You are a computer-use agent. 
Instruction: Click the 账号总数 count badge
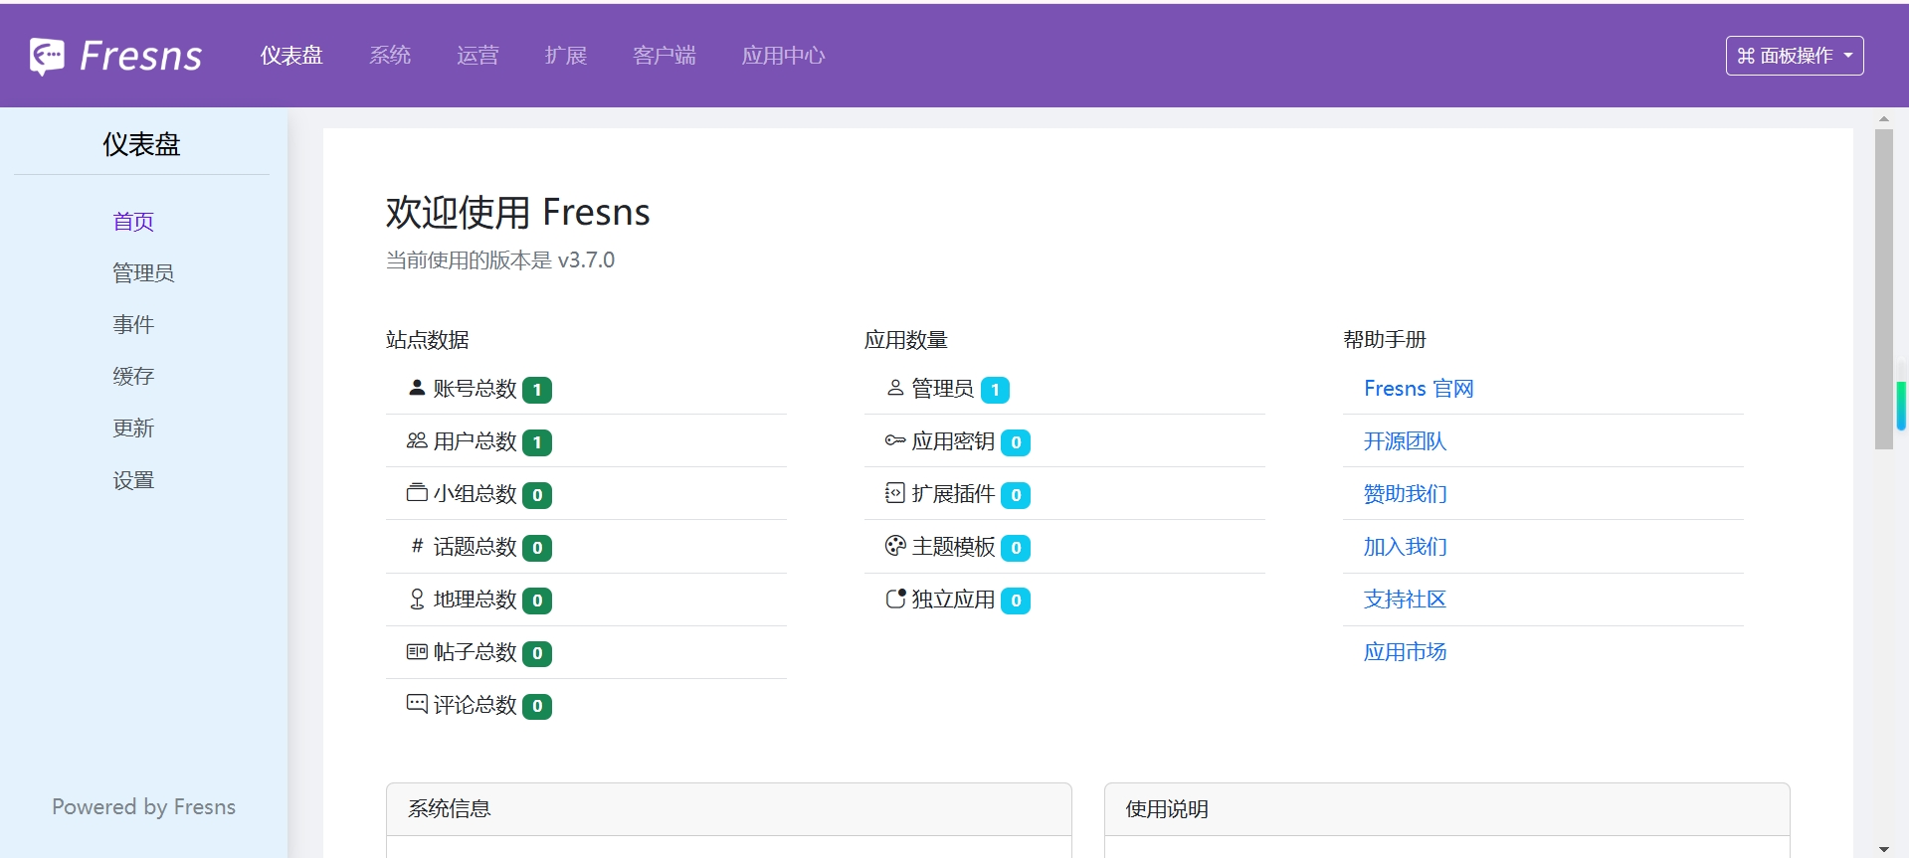(x=537, y=390)
